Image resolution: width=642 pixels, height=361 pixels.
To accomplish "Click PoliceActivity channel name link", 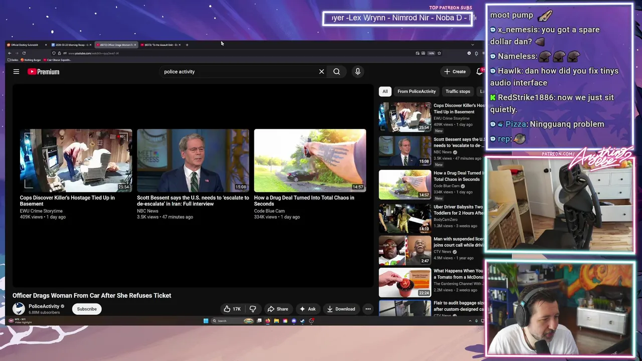I will tap(44, 306).
